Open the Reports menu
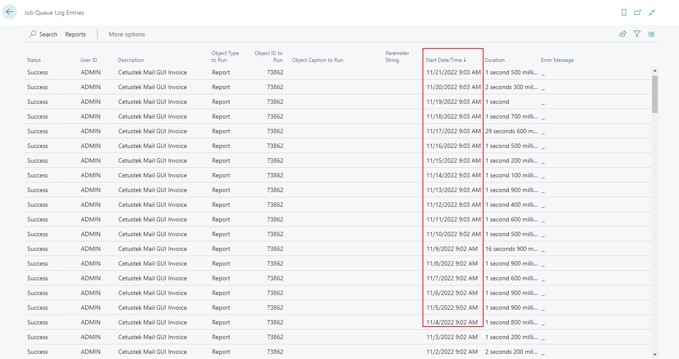The image size is (679, 359). (x=75, y=34)
